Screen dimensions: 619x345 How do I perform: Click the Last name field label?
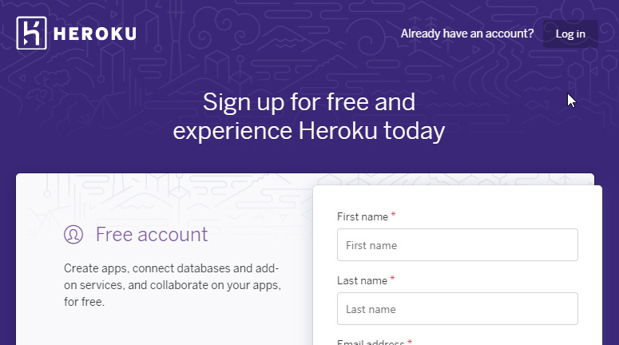click(x=362, y=280)
